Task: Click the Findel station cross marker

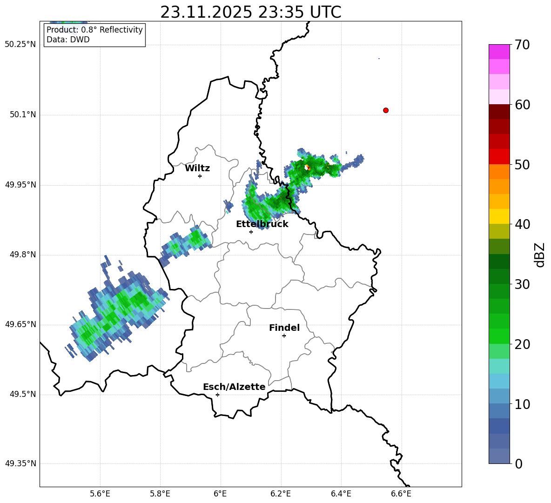Action: coord(284,336)
